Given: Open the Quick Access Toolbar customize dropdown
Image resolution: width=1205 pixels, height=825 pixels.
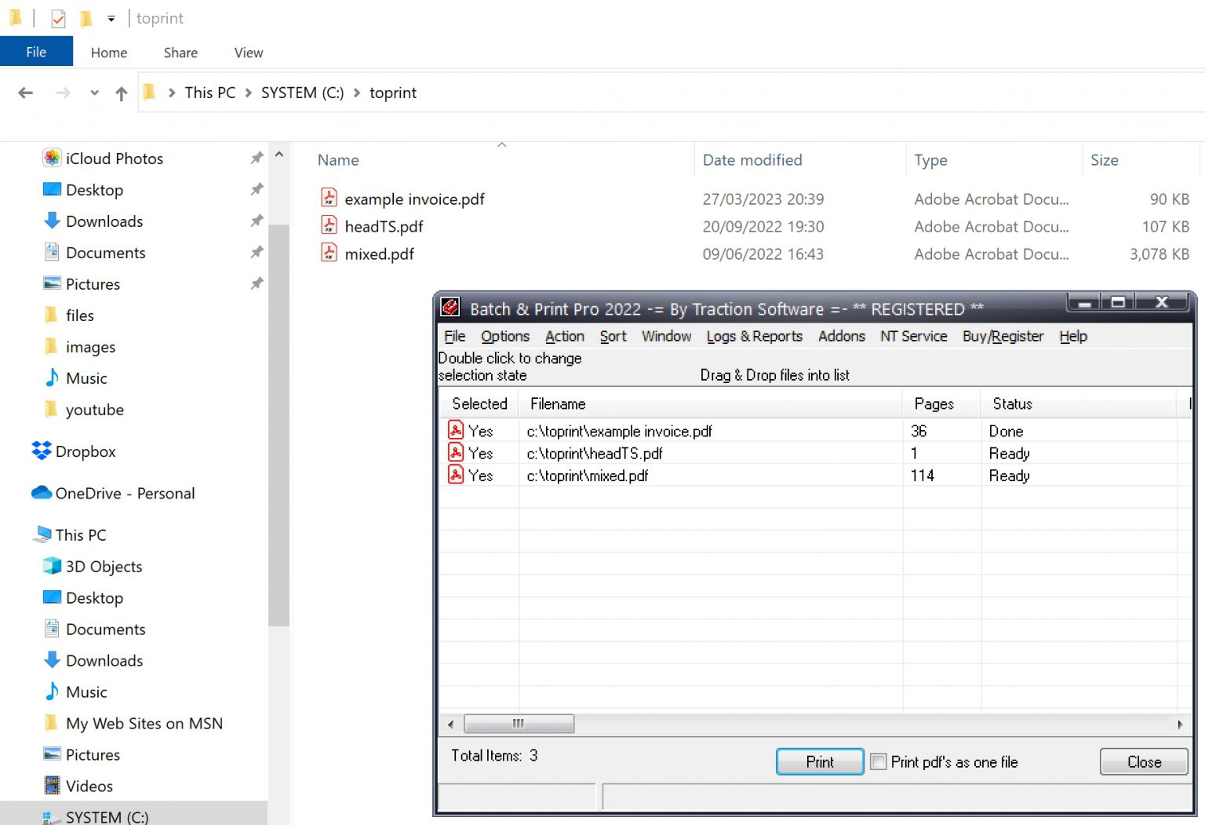Looking at the screenshot, I should pos(111,18).
